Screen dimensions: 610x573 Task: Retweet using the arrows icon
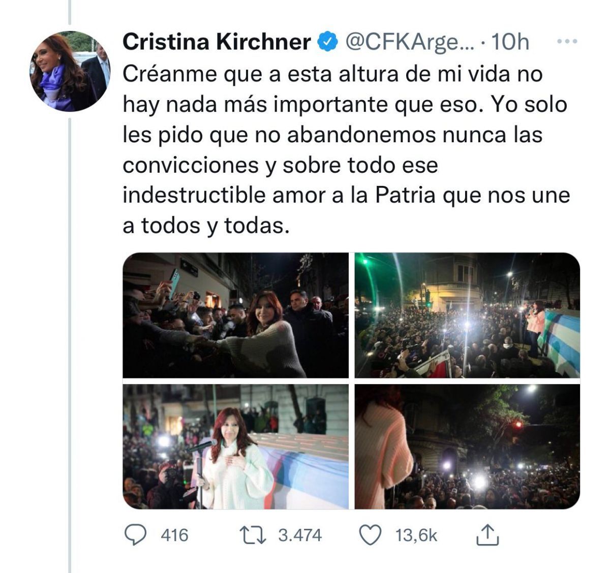pyautogui.click(x=253, y=535)
